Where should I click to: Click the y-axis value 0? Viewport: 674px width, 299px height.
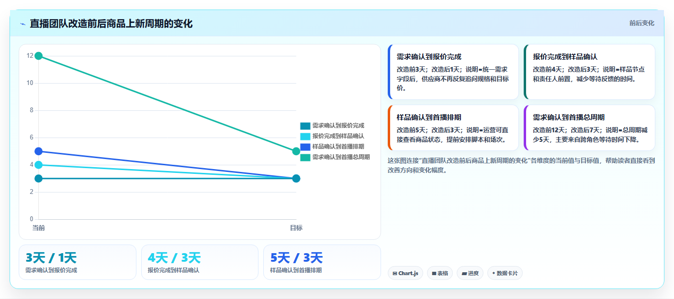point(32,219)
